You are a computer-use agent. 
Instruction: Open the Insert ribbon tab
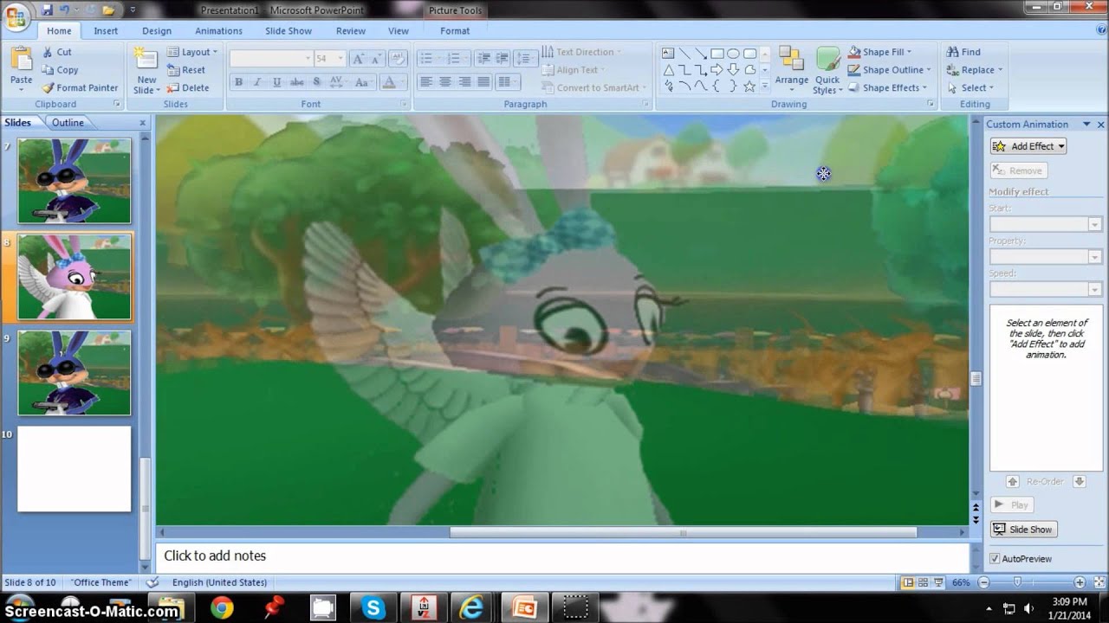[106, 30]
